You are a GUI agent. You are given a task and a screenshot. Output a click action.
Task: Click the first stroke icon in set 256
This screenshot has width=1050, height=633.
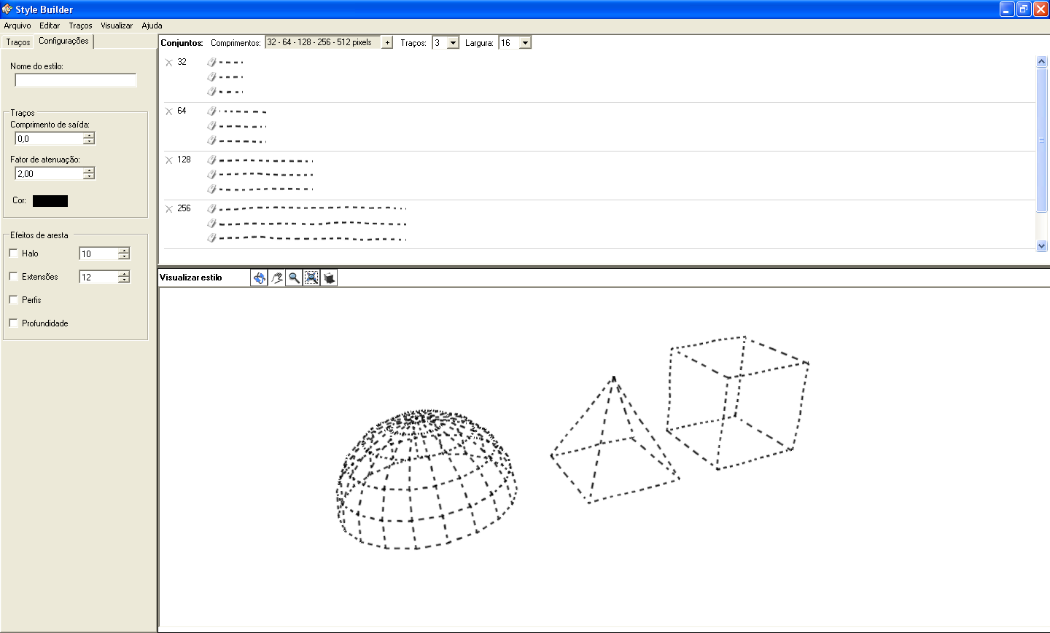pos(211,208)
